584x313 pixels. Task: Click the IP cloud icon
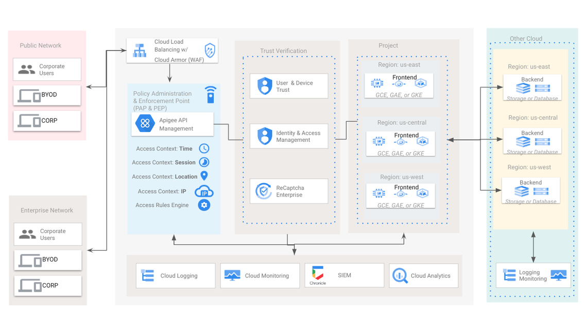tap(204, 191)
